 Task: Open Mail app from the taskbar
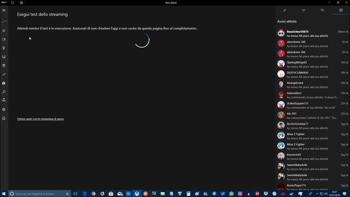(x=120, y=194)
